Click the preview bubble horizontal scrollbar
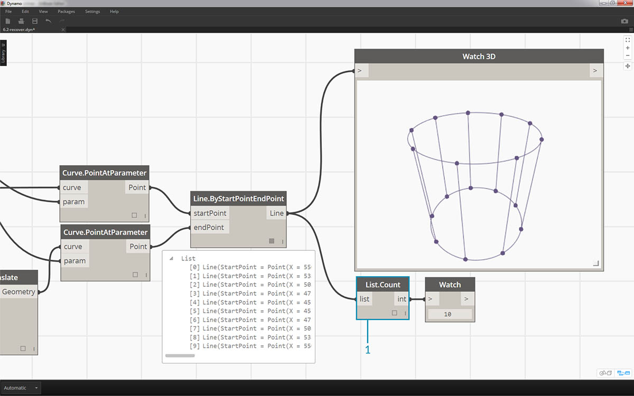The width and height of the screenshot is (634, 396). 180,356
